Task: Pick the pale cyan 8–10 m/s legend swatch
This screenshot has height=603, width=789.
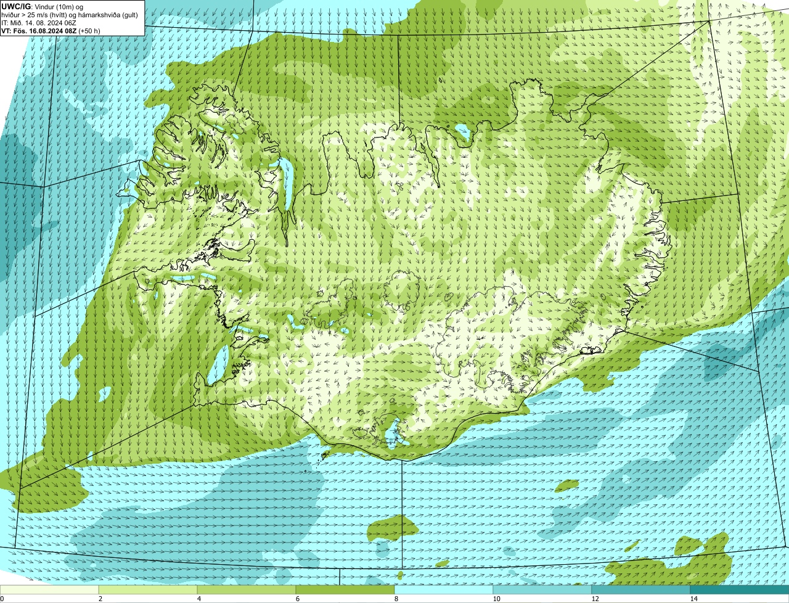Action: pos(444,590)
